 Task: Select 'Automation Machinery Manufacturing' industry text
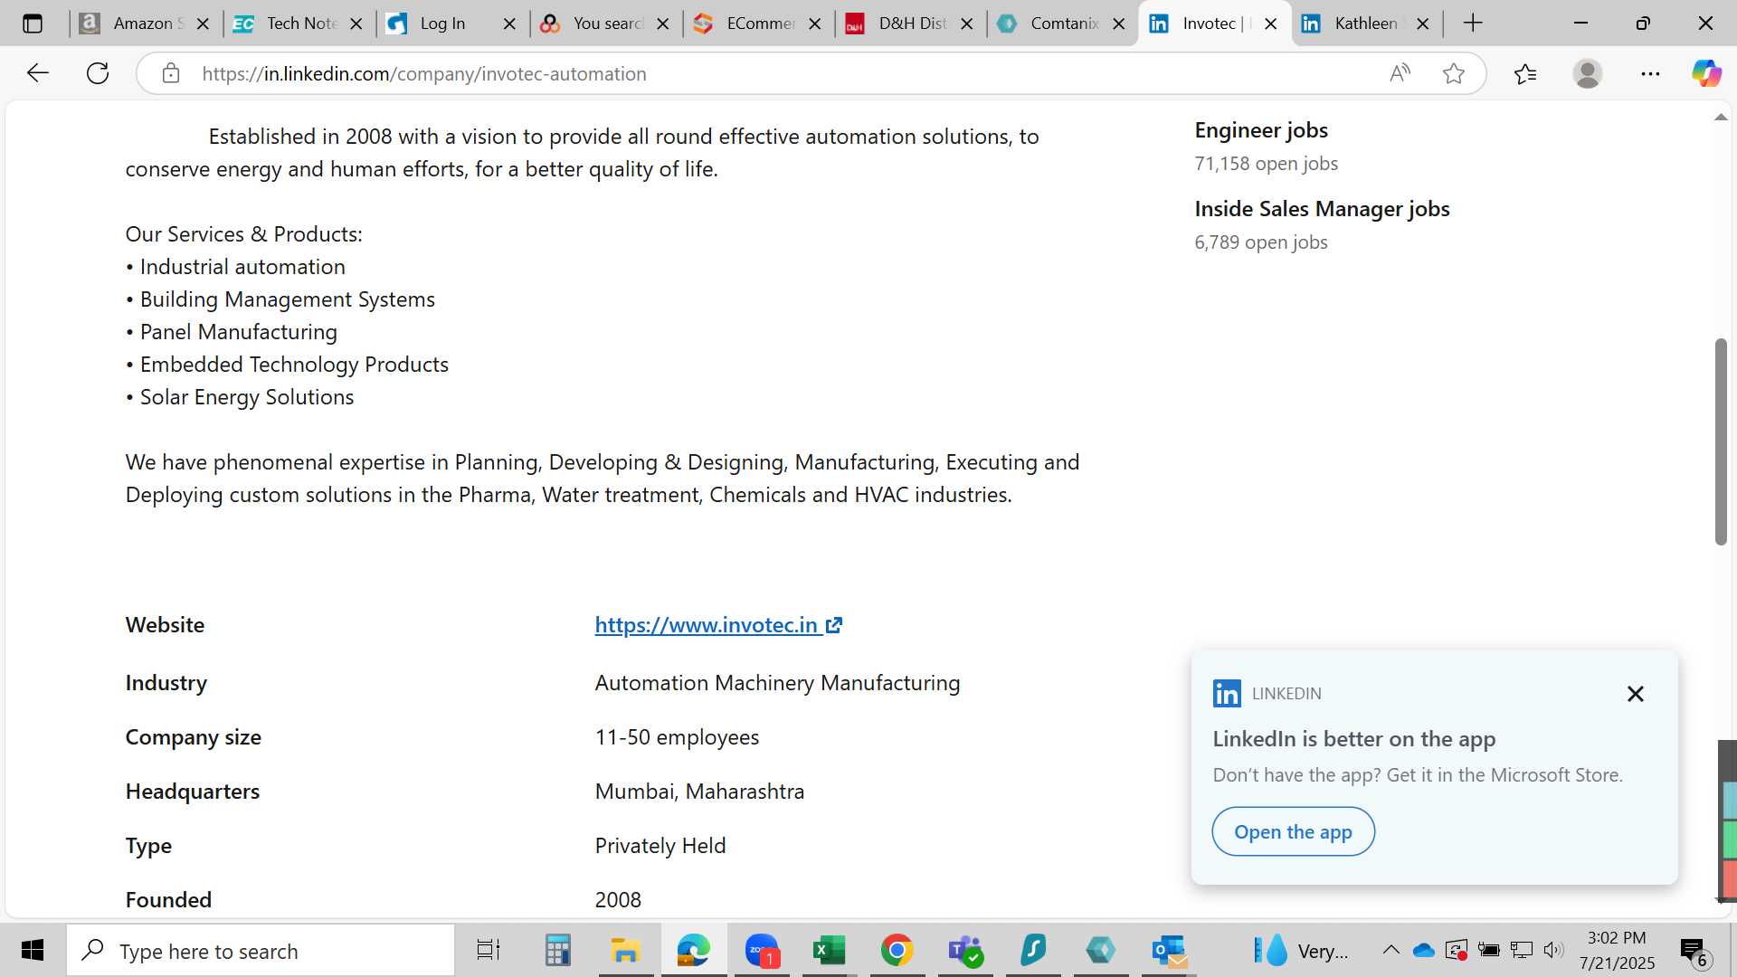pyautogui.click(x=777, y=683)
